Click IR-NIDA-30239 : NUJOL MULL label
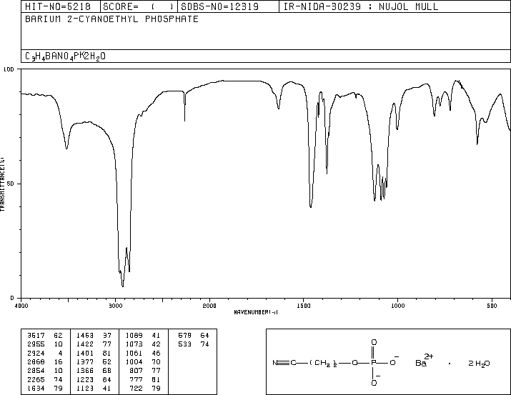 click(x=361, y=6)
